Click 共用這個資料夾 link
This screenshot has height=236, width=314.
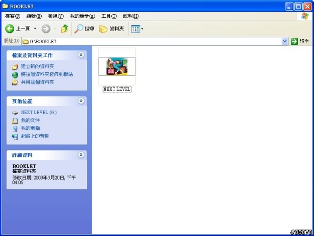(x=37, y=82)
